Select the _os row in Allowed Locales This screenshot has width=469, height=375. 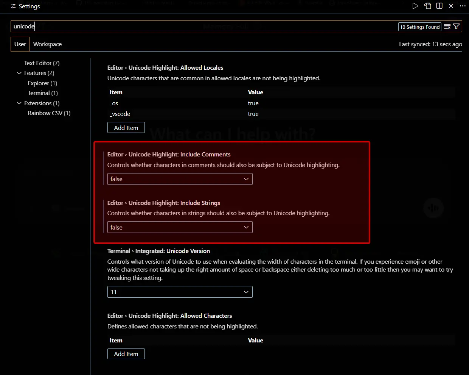[281, 103]
